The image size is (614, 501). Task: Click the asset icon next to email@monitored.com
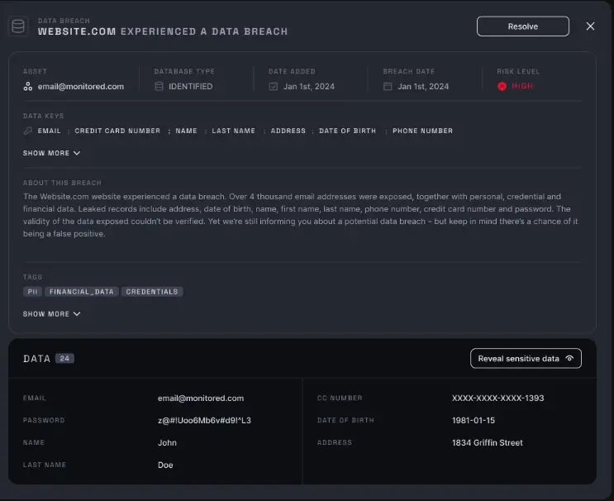click(28, 86)
